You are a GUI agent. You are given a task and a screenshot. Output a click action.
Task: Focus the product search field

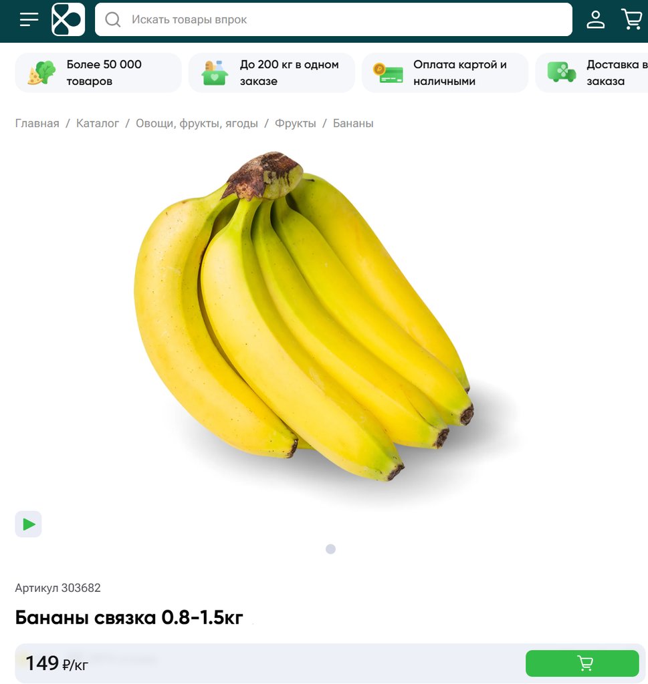(x=334, y=19)
